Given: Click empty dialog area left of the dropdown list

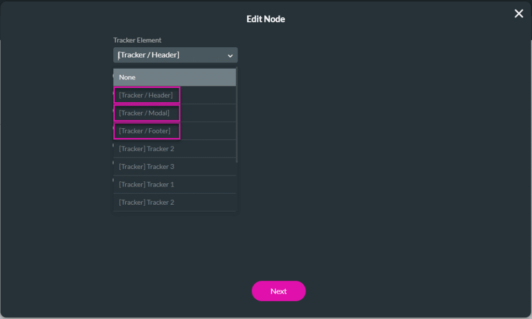Looking at the screenshot, I should click(x=57, y=156).
